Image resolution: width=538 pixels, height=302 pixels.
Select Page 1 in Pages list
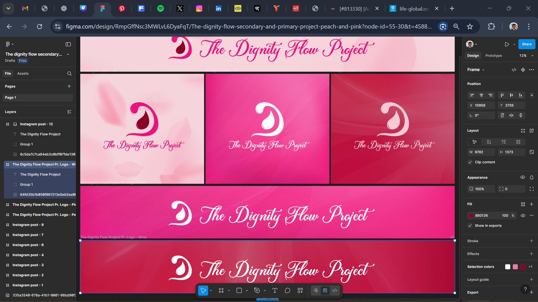point(38,98)
